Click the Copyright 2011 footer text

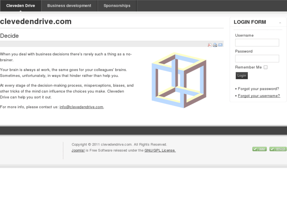coord(119,144)
